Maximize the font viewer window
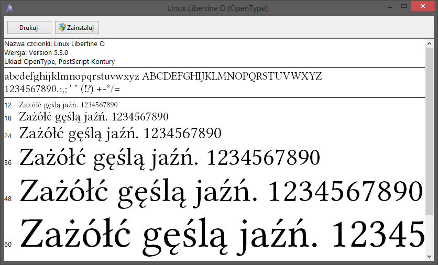Viewport: 438px width, 265px height. point(403,6)
